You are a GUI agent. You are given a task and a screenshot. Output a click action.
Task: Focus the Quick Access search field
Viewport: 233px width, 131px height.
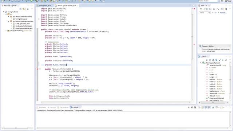[x=208, y=1]
